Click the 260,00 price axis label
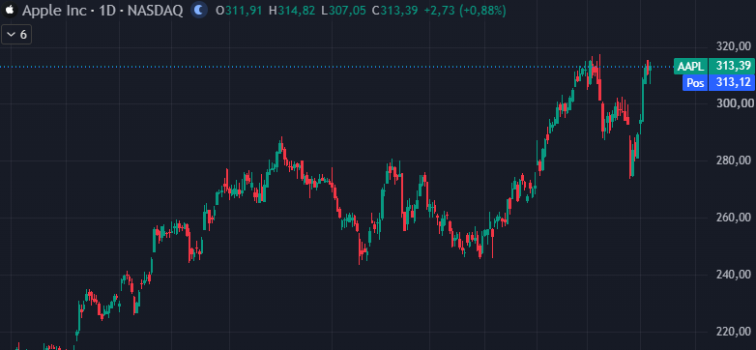 point(735,218)
